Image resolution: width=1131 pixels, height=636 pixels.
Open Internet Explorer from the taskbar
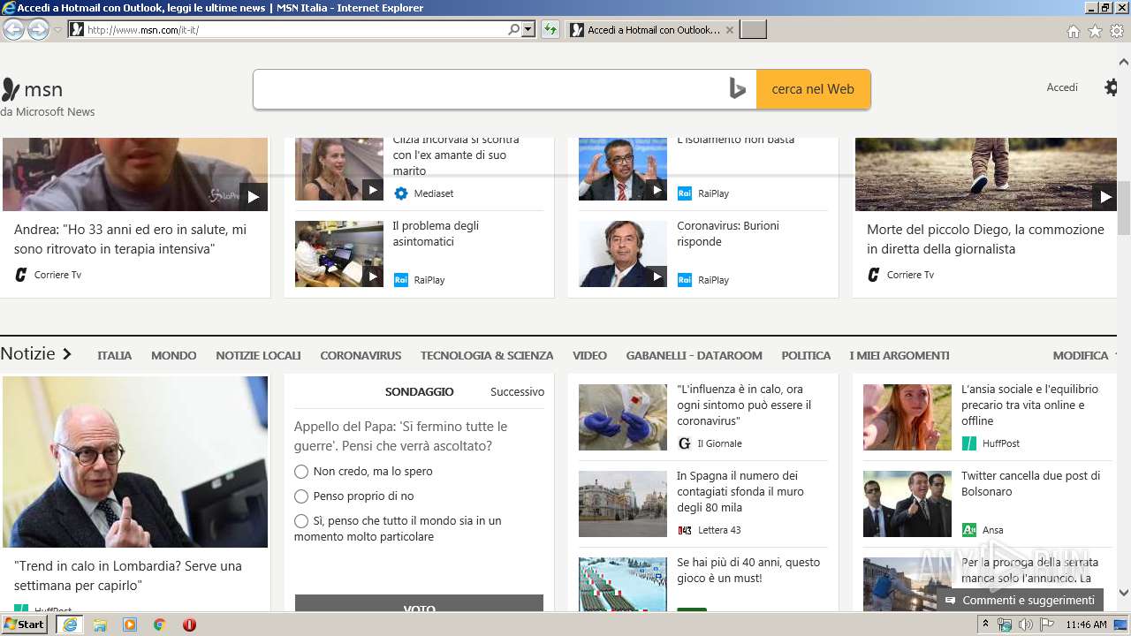[x=70, y=625]
